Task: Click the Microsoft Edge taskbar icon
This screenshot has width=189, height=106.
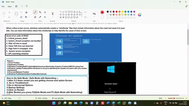Action: click(x=81, y=103)
